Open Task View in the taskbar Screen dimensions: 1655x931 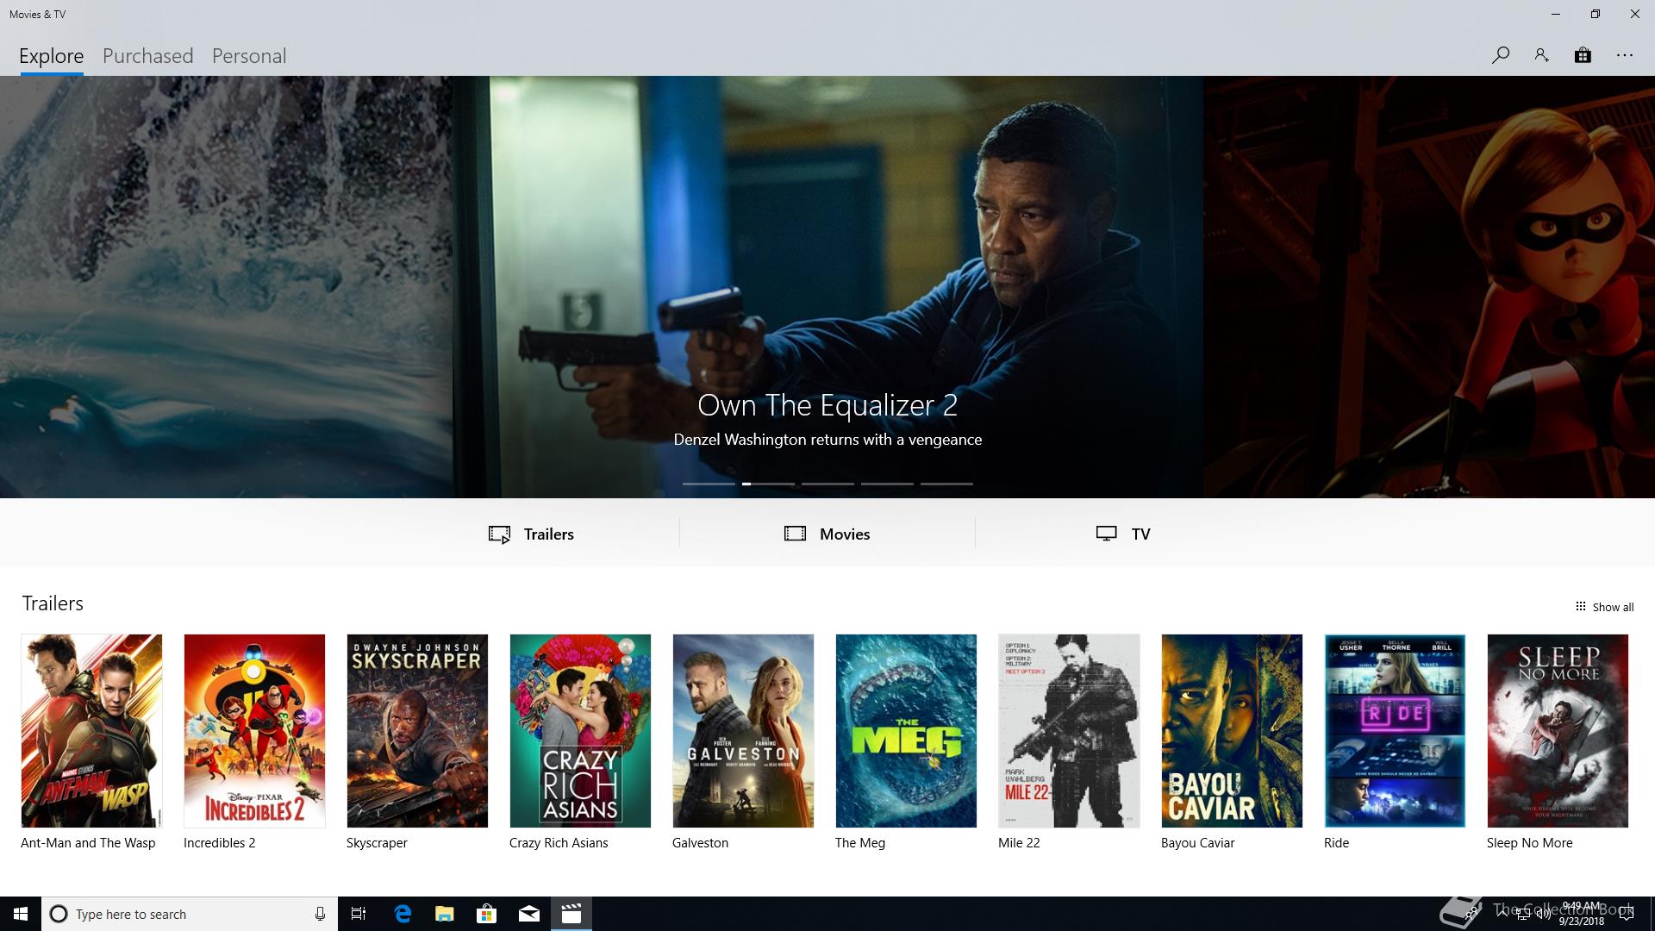pos(359,914)
